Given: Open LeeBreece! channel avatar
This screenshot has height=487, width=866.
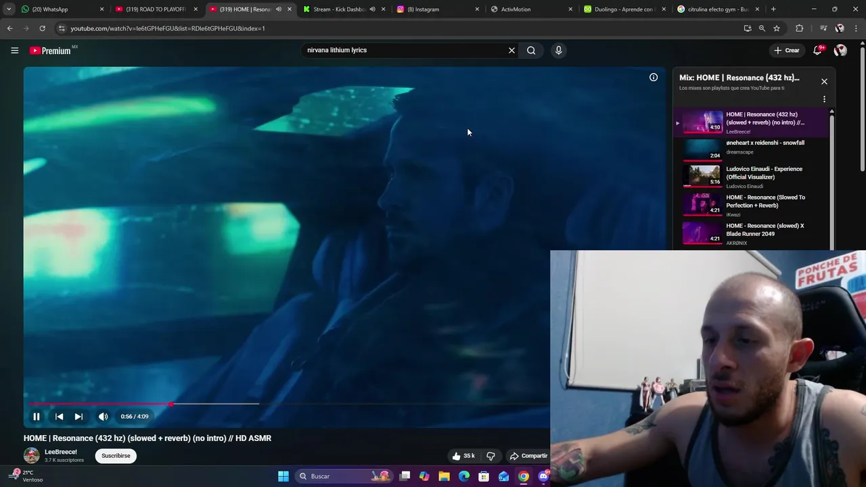Looking at the screenshot, I should [32, 456].
